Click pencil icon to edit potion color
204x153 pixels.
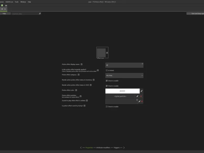click(x=142, y=91)
